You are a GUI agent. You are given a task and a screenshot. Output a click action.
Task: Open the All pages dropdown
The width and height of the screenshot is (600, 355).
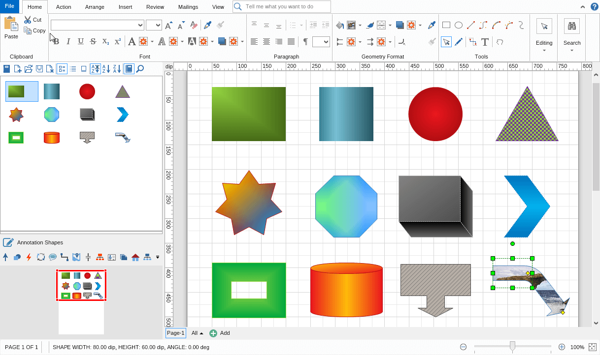(x=198, y=333)
